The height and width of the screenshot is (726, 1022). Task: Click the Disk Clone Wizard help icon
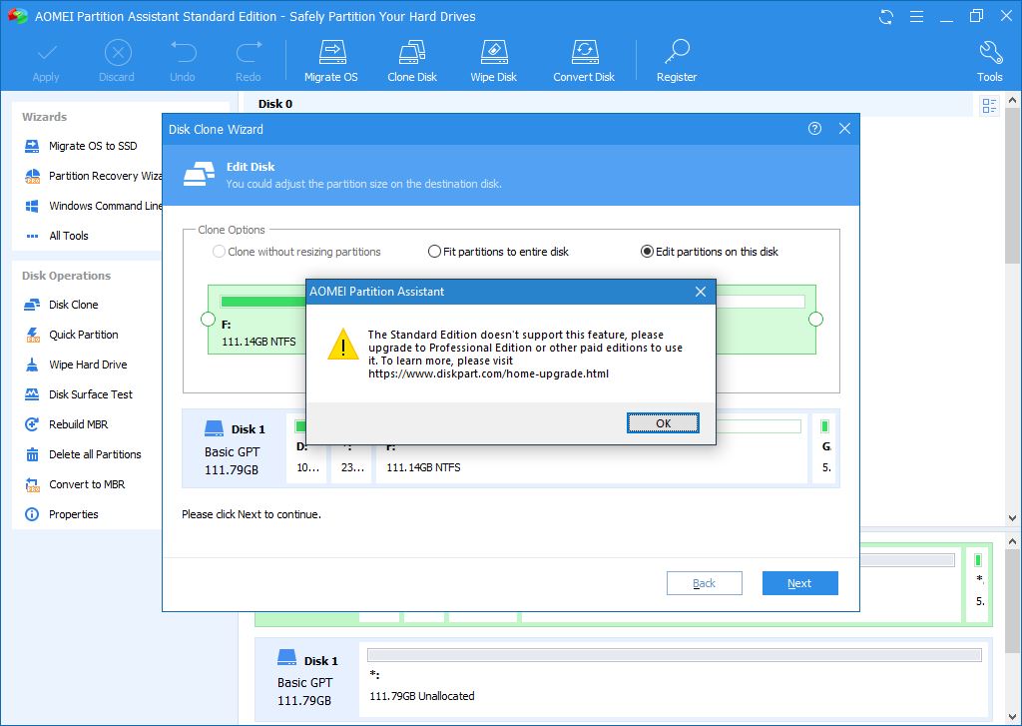click(x=815, y=129)
